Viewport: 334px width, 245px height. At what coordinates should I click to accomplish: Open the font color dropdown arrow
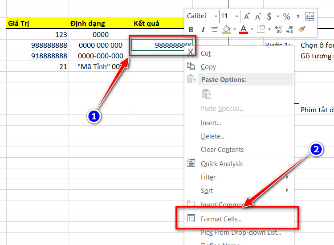(x=252, y=29)
